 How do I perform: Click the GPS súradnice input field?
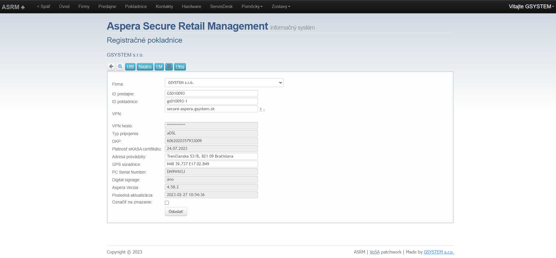211,164
